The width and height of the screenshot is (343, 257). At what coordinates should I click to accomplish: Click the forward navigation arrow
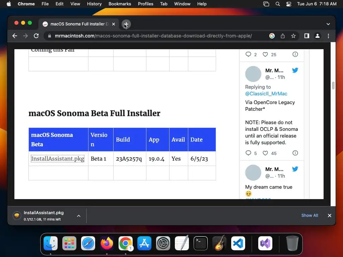tap(25, 36)
